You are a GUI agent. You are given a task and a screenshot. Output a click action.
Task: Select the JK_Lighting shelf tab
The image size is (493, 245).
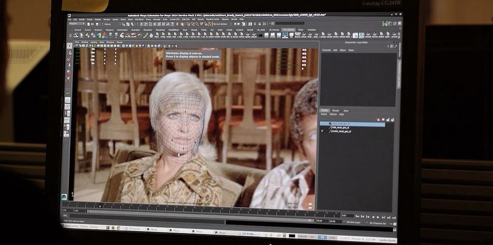point(288,30)
